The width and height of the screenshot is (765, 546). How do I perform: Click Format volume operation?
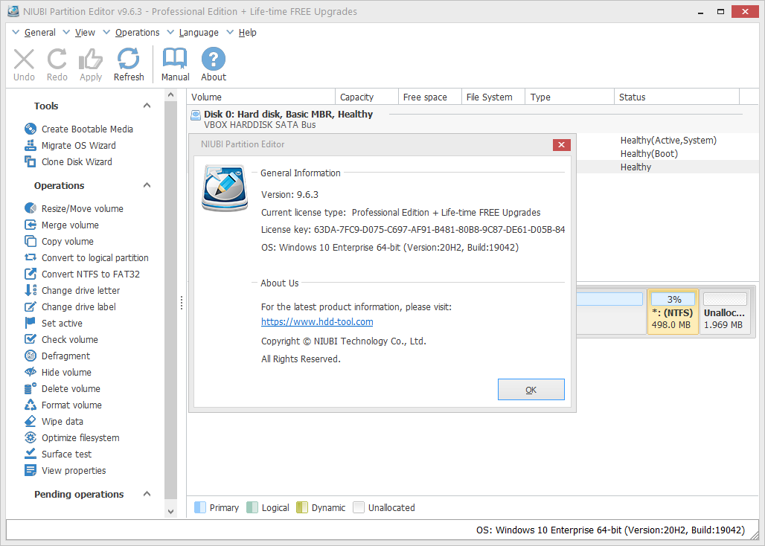63,405
